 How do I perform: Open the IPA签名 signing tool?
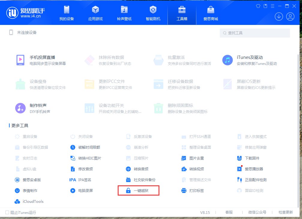click(84, 179)
